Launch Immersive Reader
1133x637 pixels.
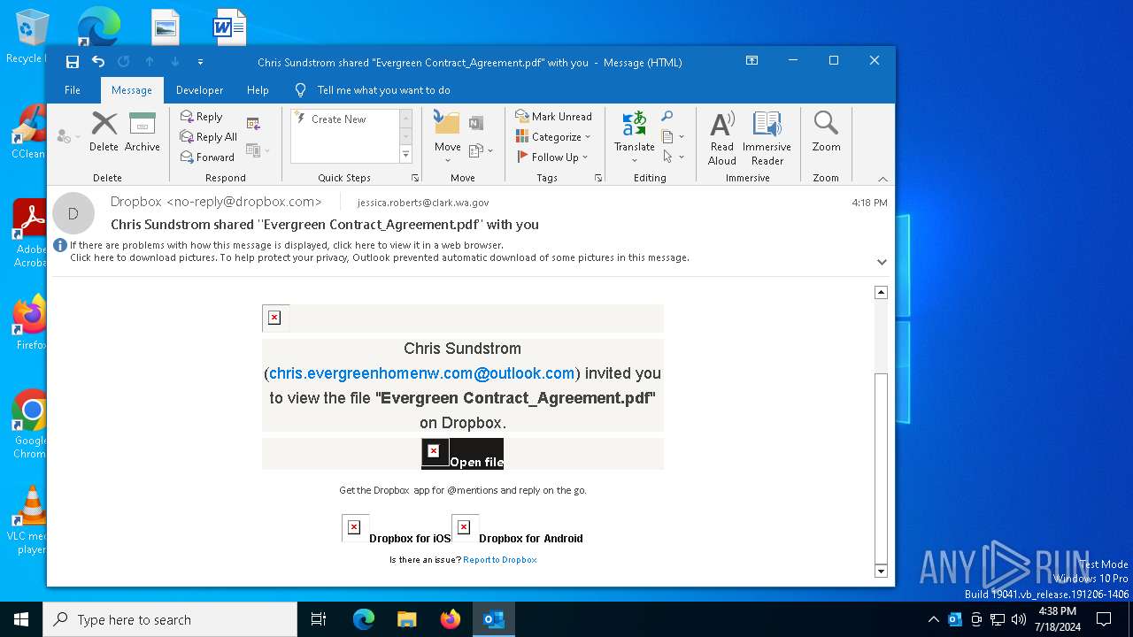[x=767, y=138]
